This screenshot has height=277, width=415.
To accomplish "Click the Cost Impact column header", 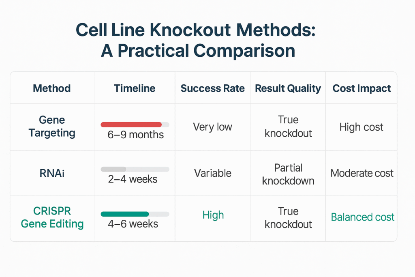I will [362, 88].
